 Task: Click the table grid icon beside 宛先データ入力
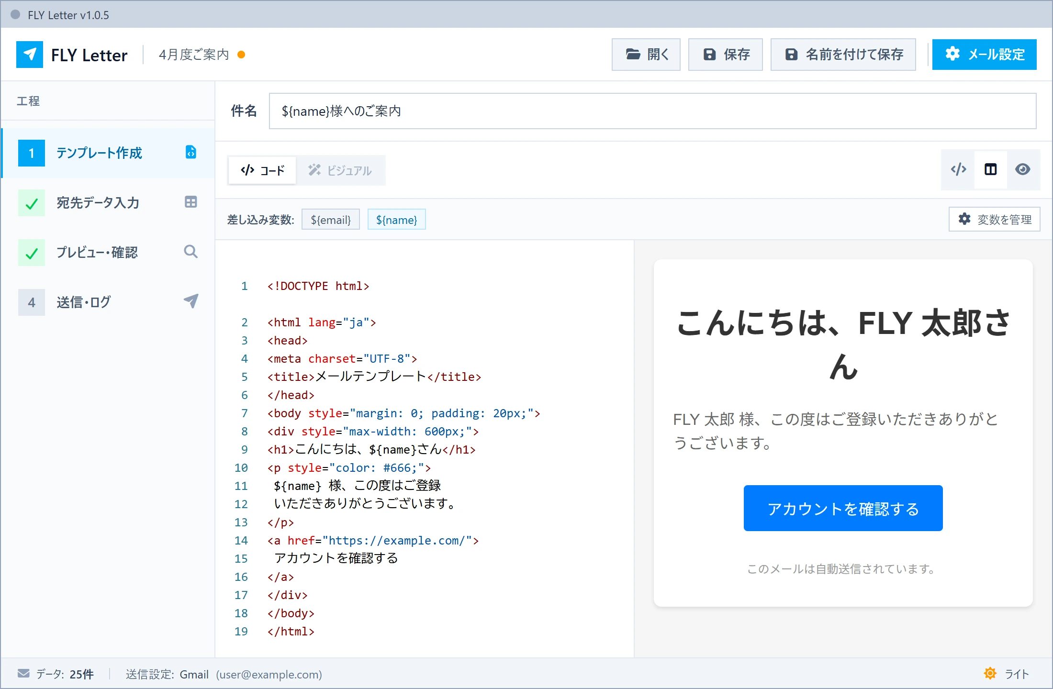(191, 202)
